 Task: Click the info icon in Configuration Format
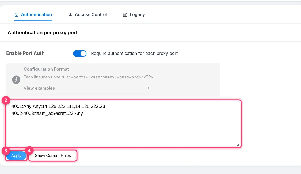[x=16, y=80]
